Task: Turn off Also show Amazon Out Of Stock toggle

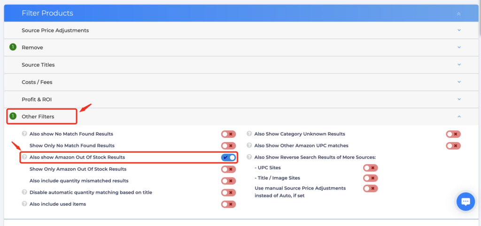Action: point(229,158)
